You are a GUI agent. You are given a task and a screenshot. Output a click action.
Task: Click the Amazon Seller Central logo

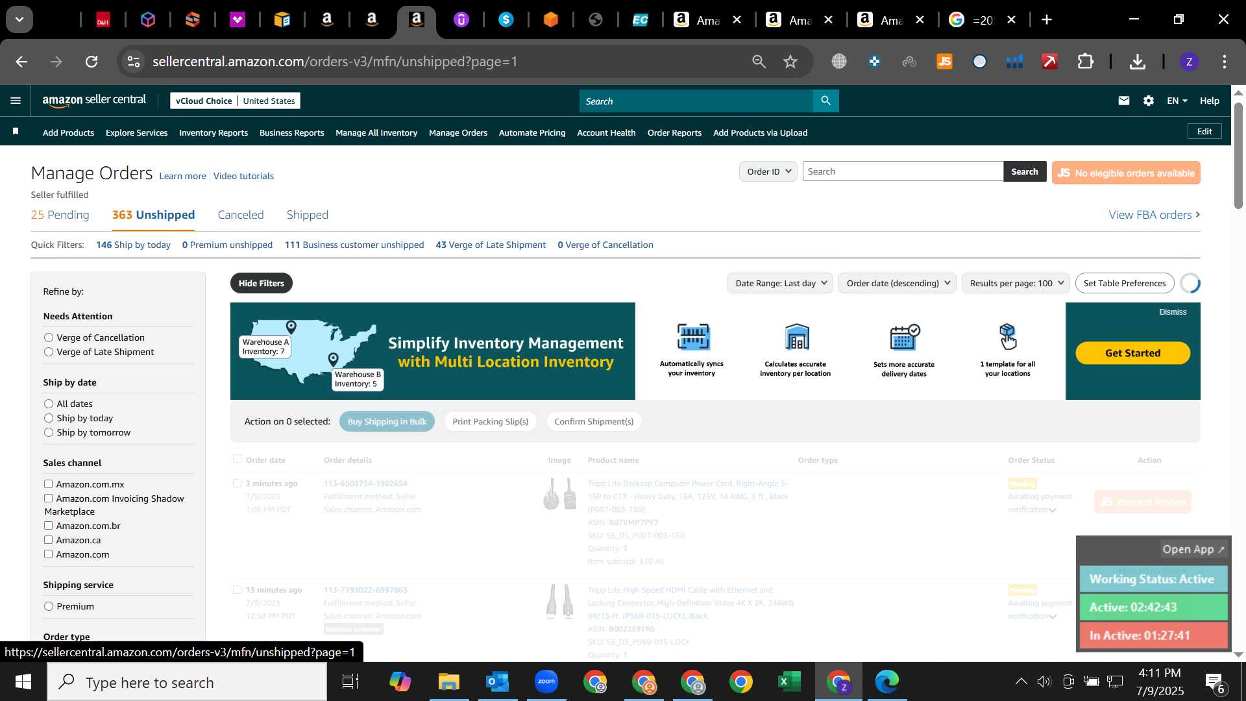[94, 100]
